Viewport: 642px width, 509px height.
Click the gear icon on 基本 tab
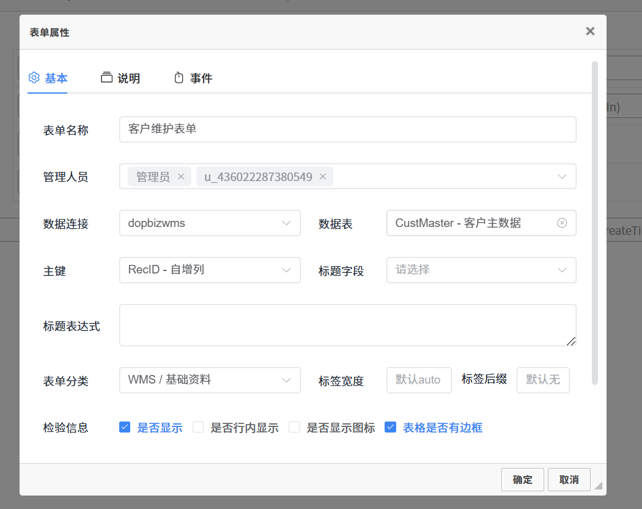click(34, 78)
